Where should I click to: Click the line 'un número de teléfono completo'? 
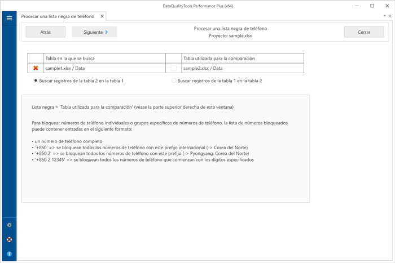(67, 141)
